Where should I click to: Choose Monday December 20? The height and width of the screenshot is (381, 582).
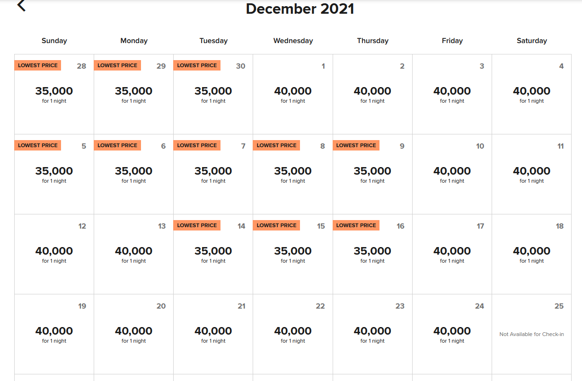pyautogui.click(x=133, y=334)
